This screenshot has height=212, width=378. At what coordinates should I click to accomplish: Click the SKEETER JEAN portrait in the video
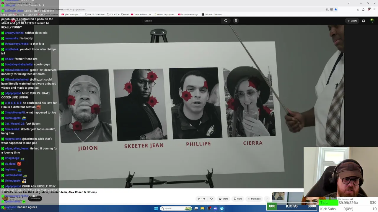click(141, 105)
